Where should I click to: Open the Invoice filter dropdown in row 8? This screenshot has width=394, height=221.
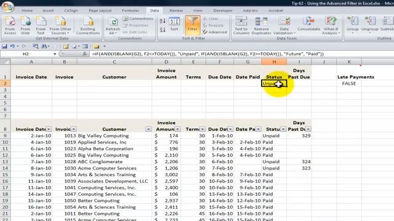(x=73, y=129)
